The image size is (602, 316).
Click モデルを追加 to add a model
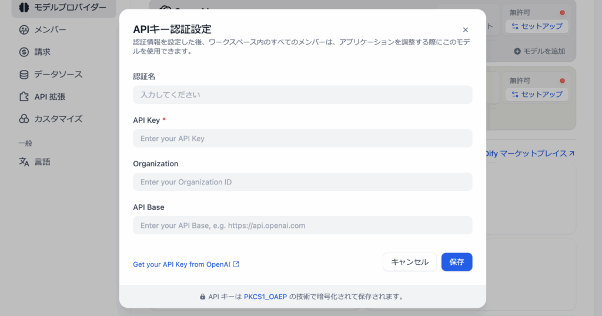tap(539, 51)
